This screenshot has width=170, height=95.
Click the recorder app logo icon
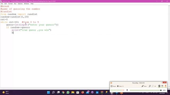[x=111, y=83]
